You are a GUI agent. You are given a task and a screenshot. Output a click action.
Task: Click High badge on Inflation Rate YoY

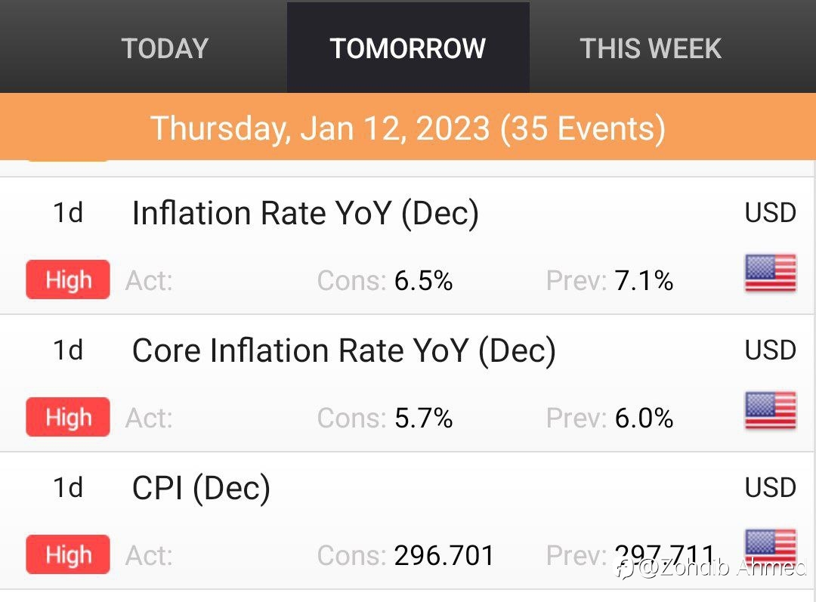point(68,279)
